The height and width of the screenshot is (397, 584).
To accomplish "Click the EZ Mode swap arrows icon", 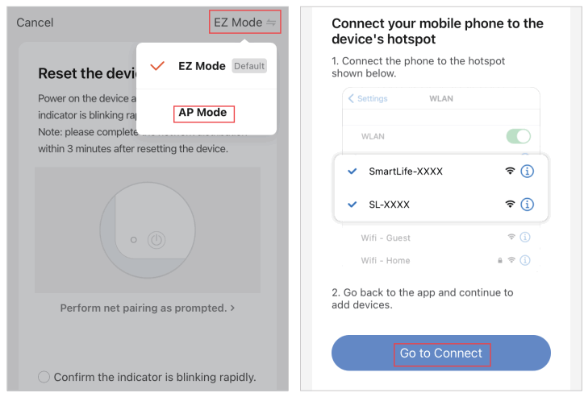I will click(271, 23).
